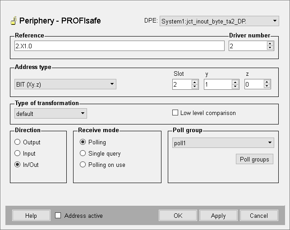Open the DPE dropdown list
This screenshot has height=230, width=290.
pyautogui.click(x=219, y=21)
